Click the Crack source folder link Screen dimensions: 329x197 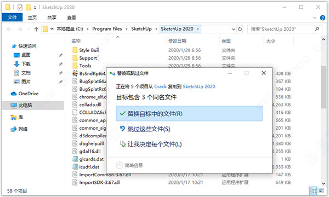[160, 86]
